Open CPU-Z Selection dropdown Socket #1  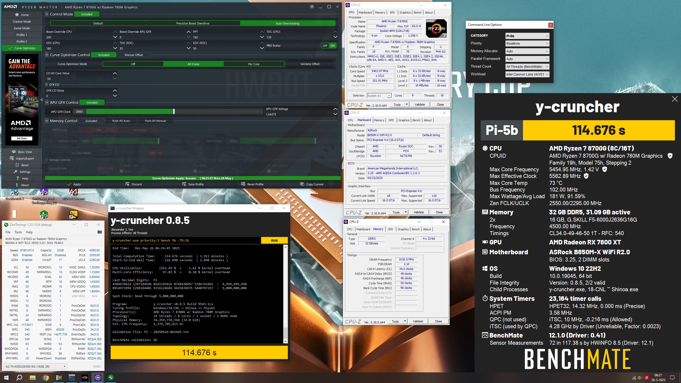click(379, 96)
